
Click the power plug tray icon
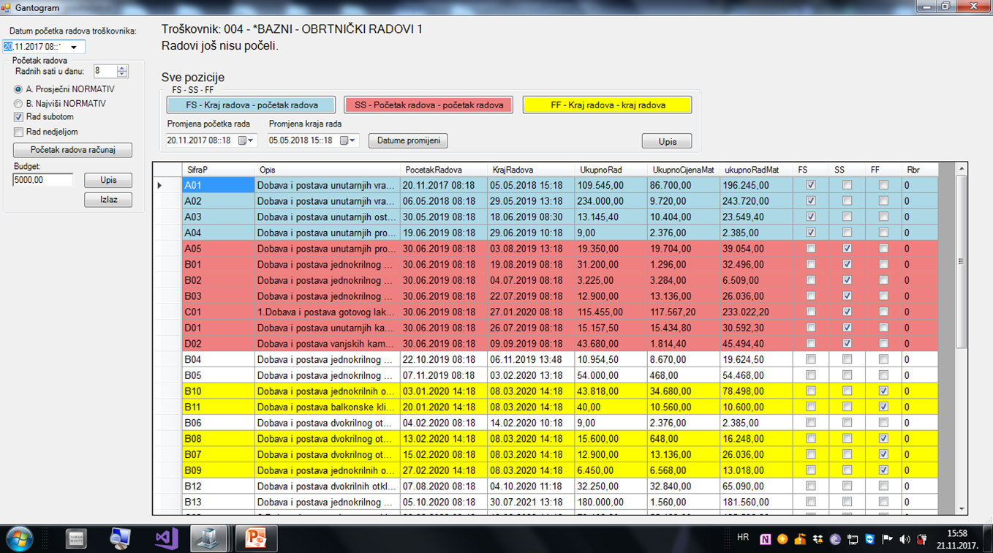[922, 540]
